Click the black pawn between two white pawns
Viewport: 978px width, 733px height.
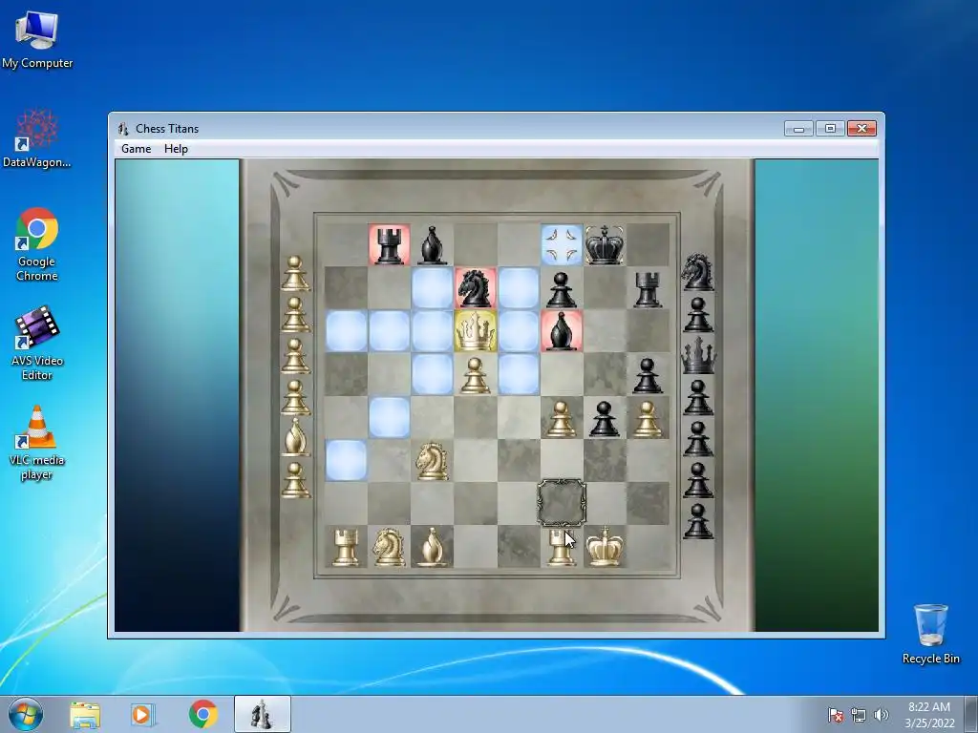click(x=605, y=418)
